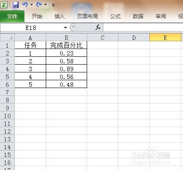Switch to the 开始 ribbon tab
Image resolution: width=183 pixels, height=170 pixels.
[x=37, y=16]
